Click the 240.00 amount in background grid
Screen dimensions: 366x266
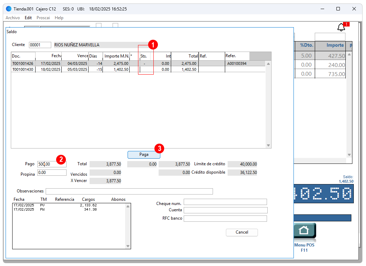coord(336,65)
